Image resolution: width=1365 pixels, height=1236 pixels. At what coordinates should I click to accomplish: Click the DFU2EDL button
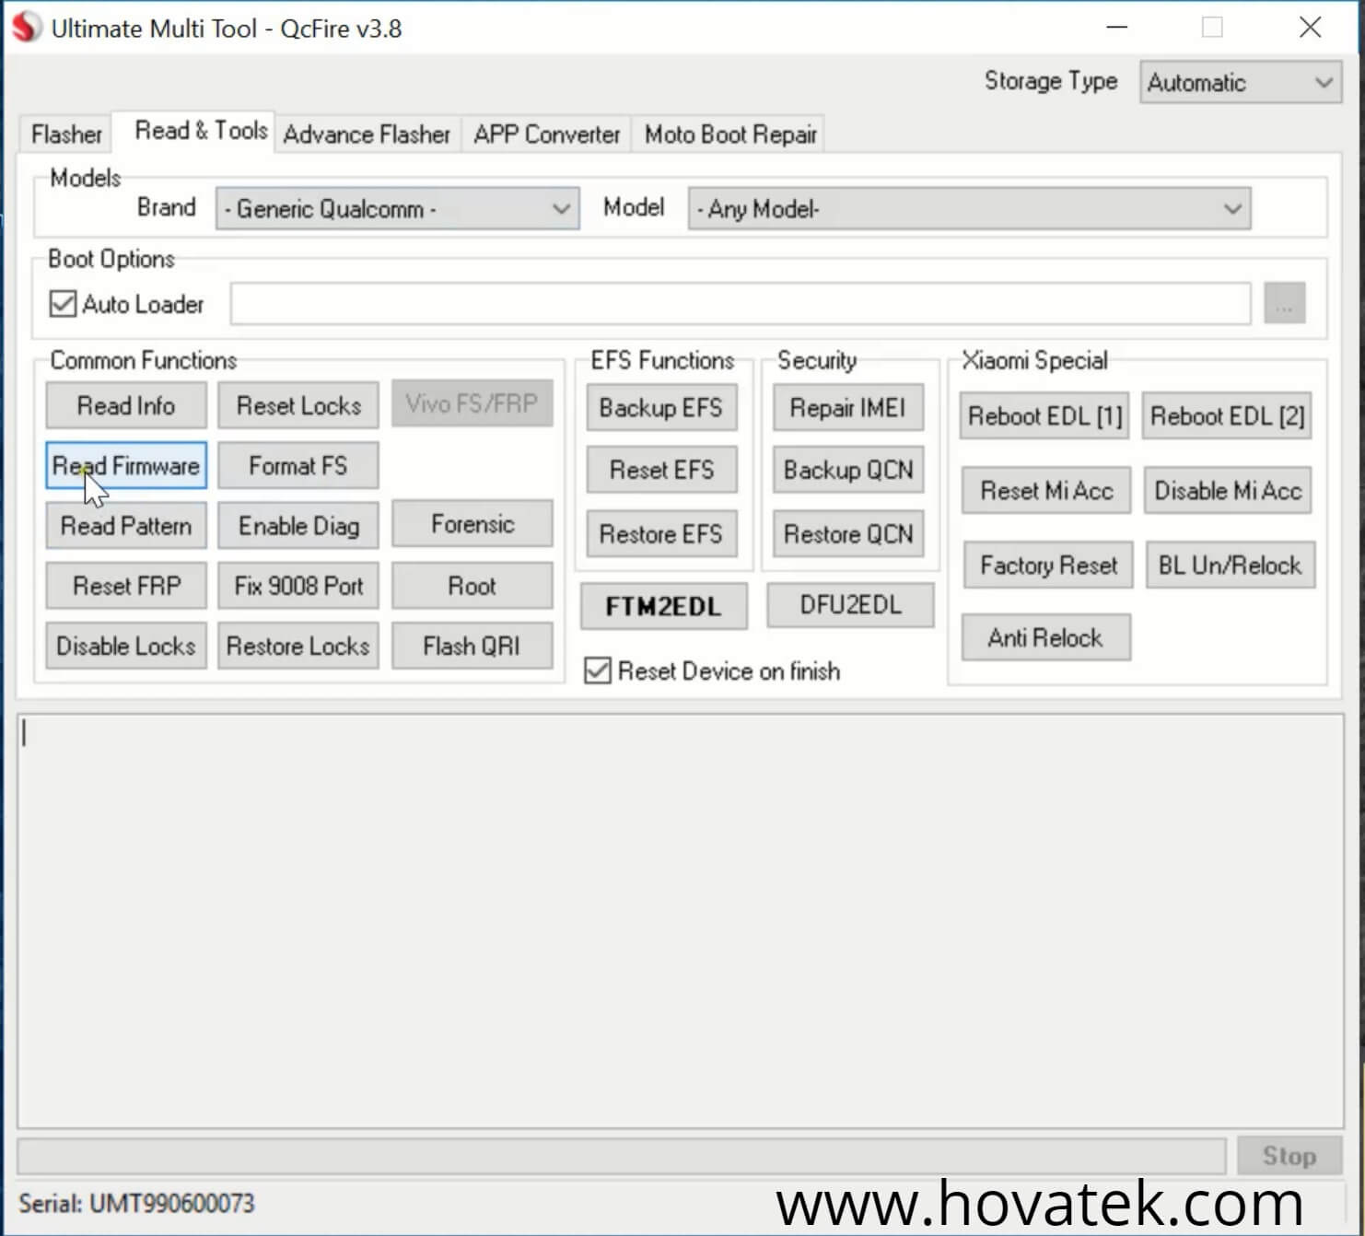pyautogui.click(x=850, y=605)
